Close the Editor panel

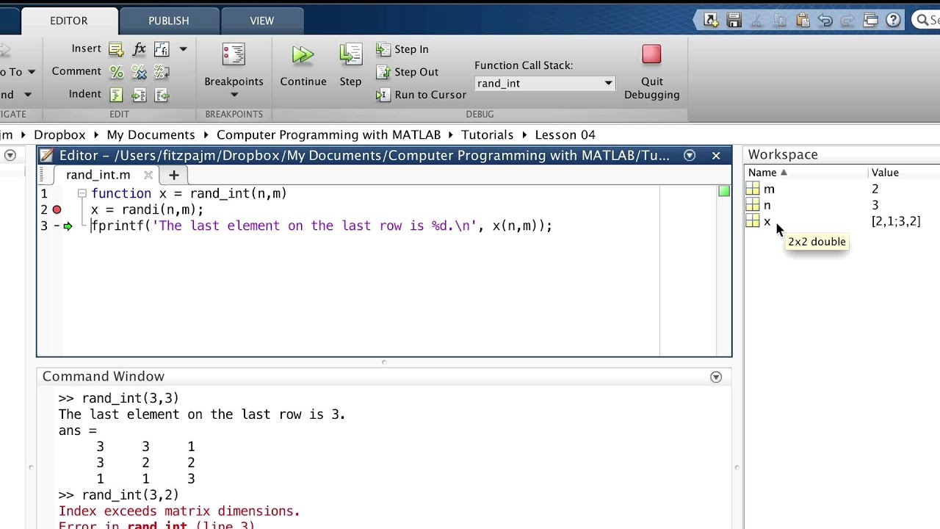click(716, 155)
